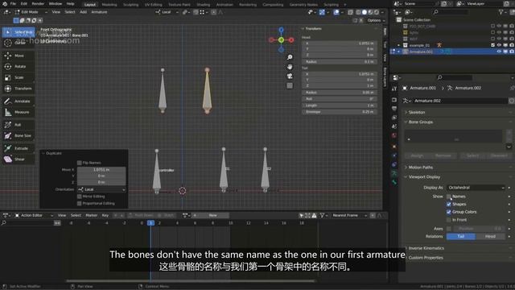515x290 pixels.
Task: Toggle Show Names checkbox
Action: tap(449, 197)
